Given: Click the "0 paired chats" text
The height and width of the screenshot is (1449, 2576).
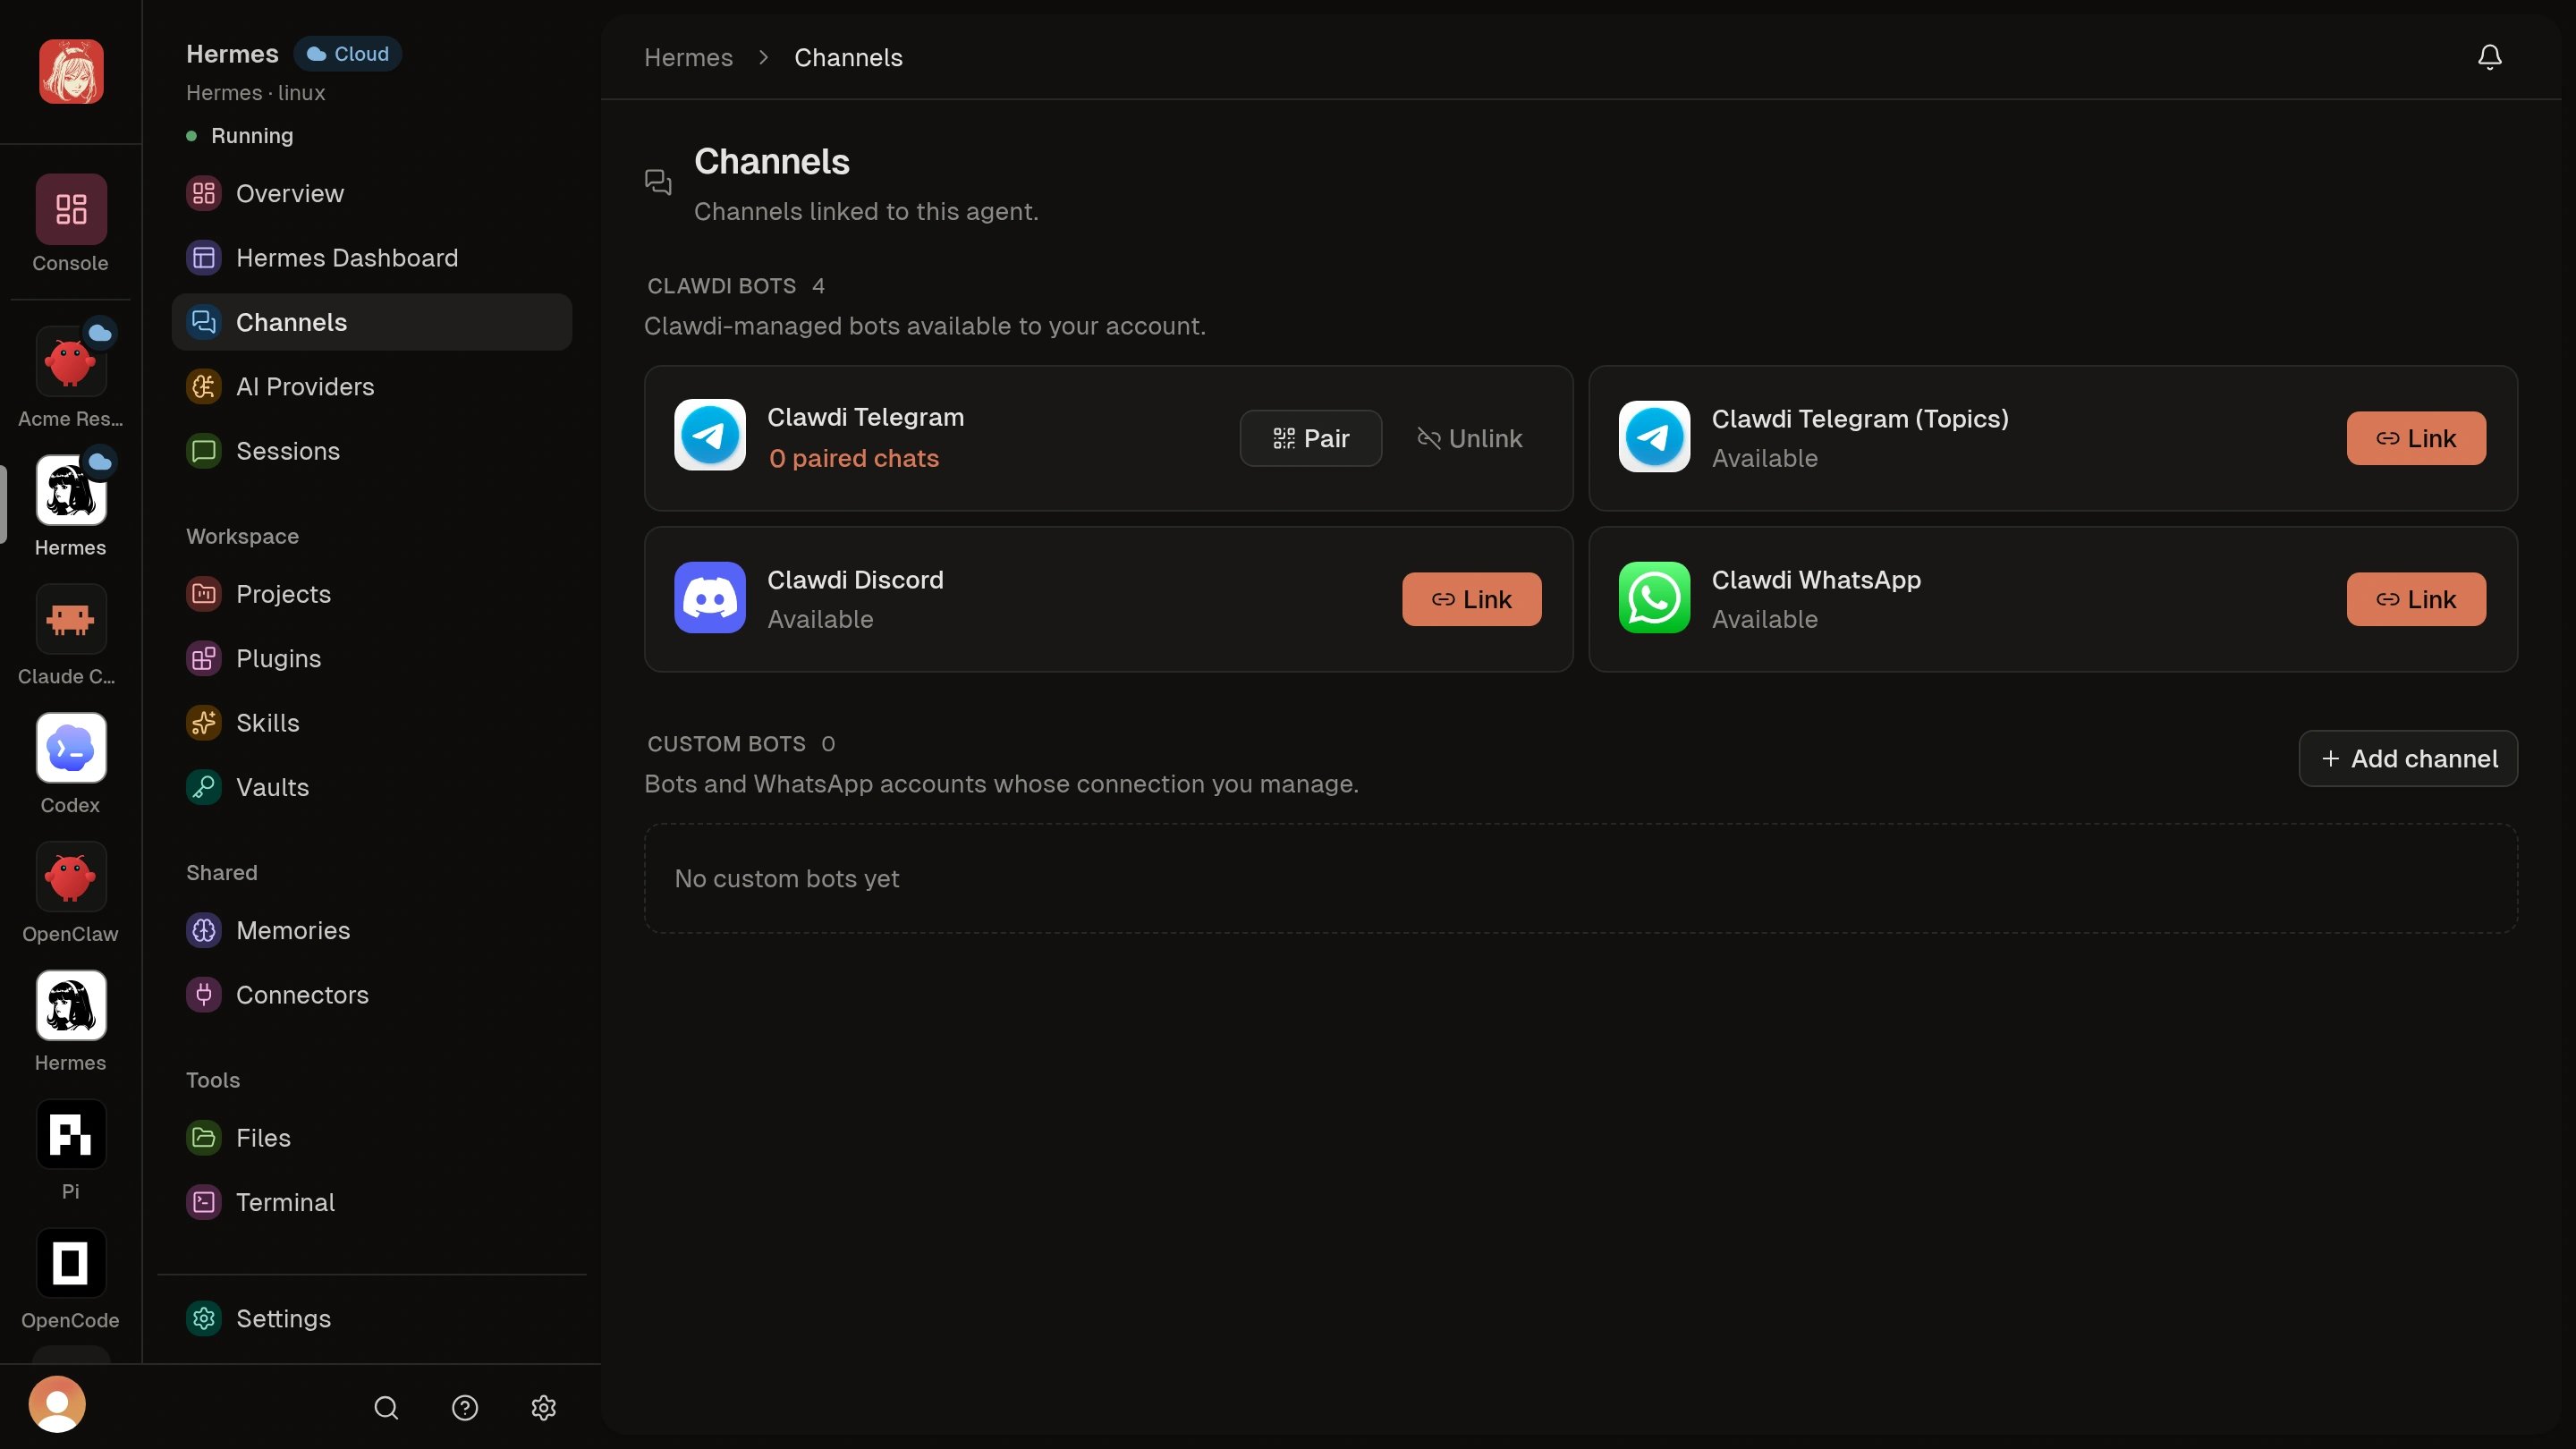Looking at the screenshot, I should [854, 458].
